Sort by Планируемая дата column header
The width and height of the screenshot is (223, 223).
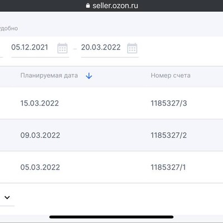49,75
